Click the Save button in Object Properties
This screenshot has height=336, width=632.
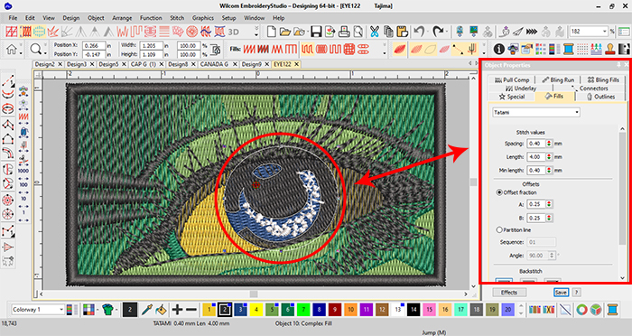pyautogui.click(x=561, y=293)
